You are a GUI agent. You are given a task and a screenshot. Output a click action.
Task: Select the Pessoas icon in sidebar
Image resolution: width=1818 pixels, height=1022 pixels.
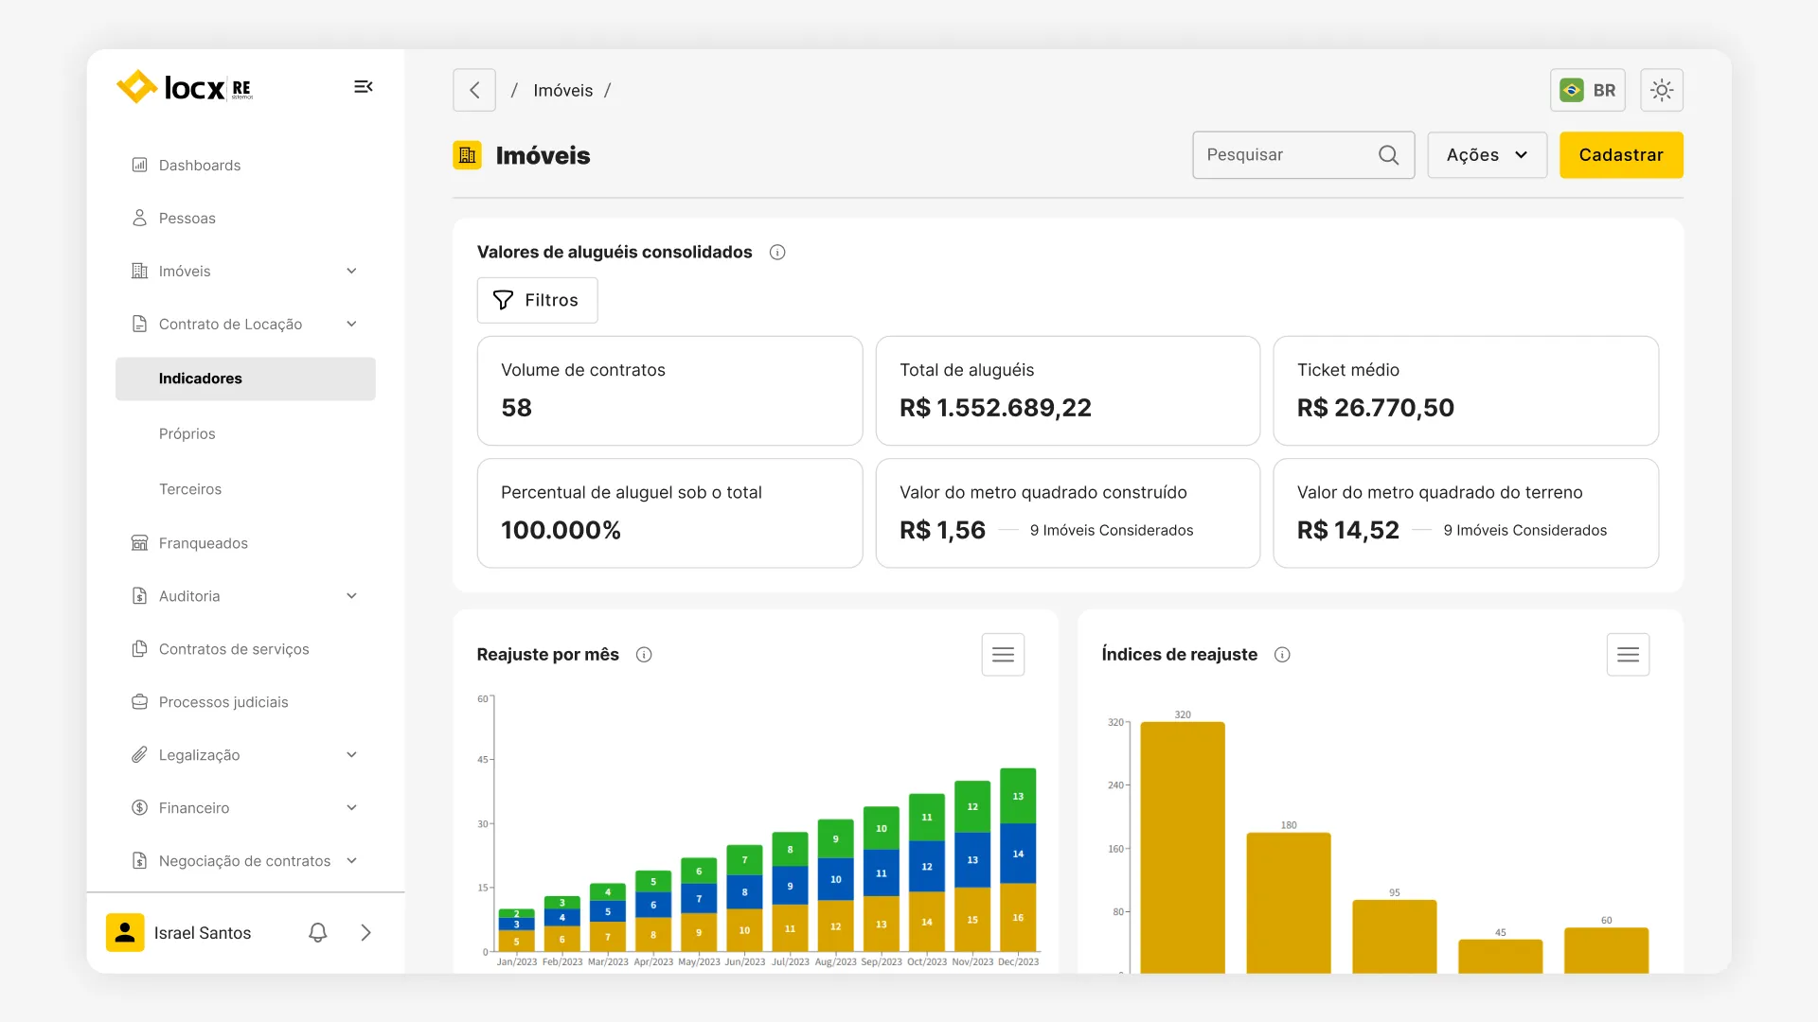[x=140, y=218]
